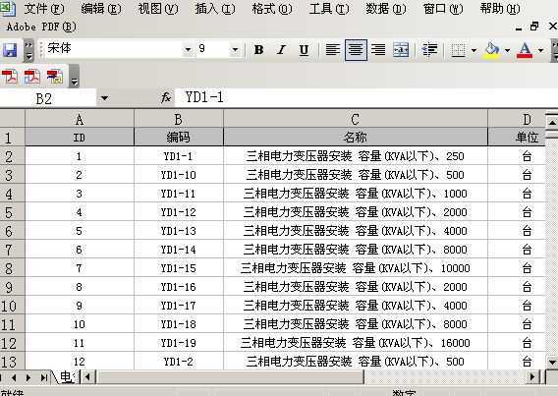Restore the workbook window
Image resolution: width=558 pixels, height=396 pixels.
click(534, 26)
